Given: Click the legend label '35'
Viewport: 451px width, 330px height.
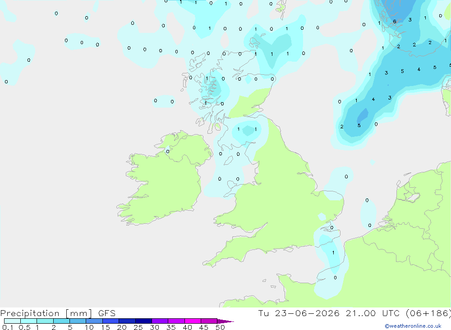Looking at the screenshot, I should tap(171, 327).
